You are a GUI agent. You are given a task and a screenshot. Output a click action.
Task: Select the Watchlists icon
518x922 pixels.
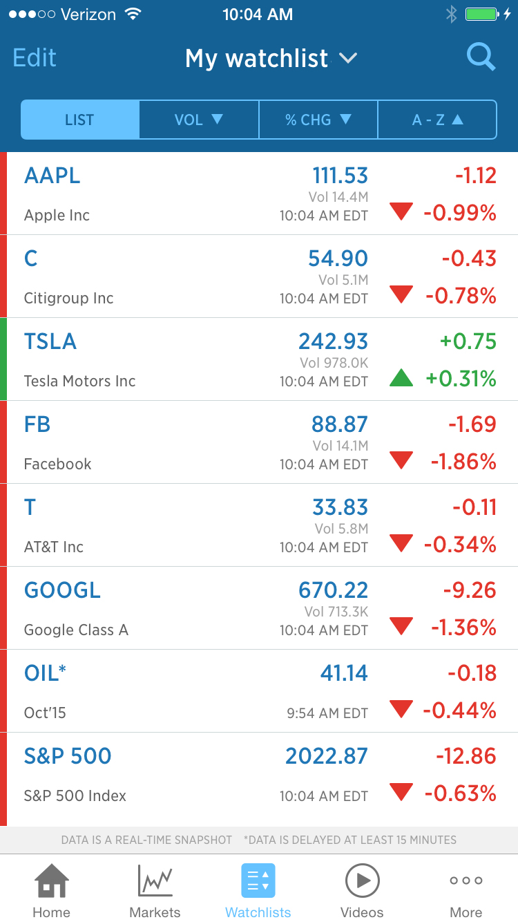point(258,881)
